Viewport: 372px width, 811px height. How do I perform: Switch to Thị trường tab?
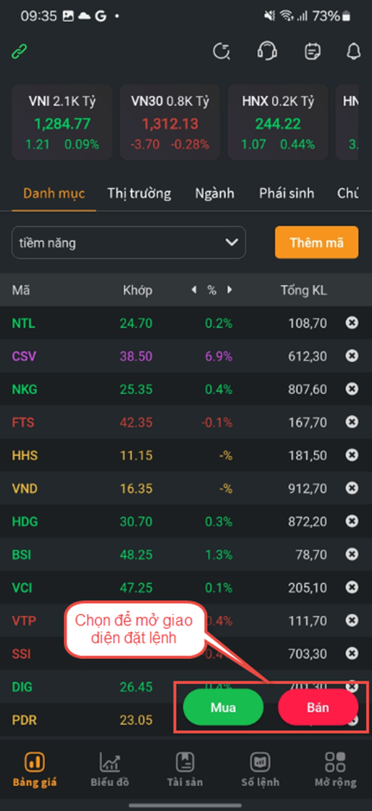click(139, 193)
